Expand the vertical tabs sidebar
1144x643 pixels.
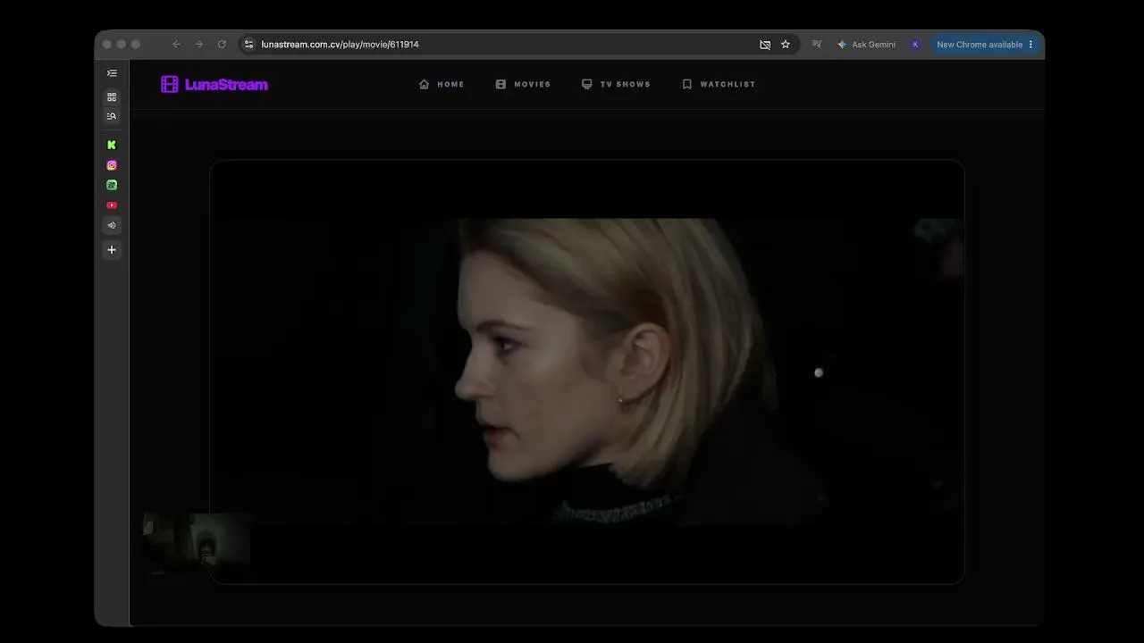coord(112,73)
